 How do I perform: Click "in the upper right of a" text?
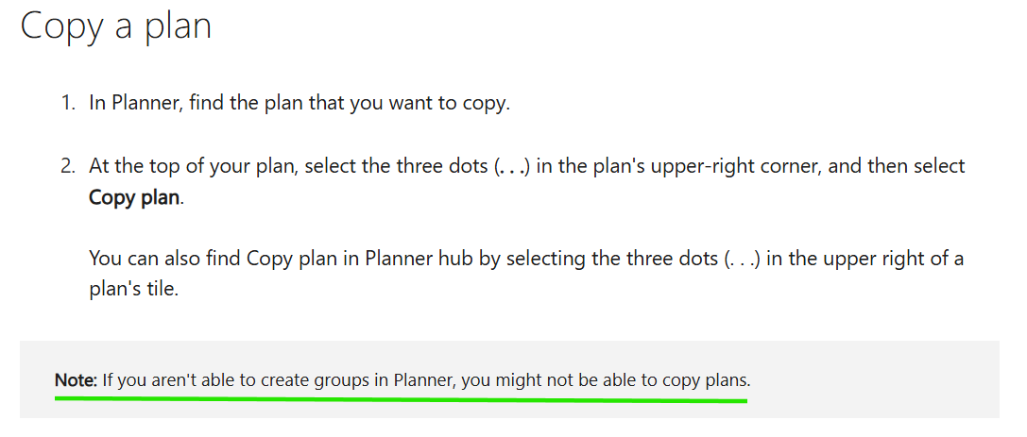864,259
